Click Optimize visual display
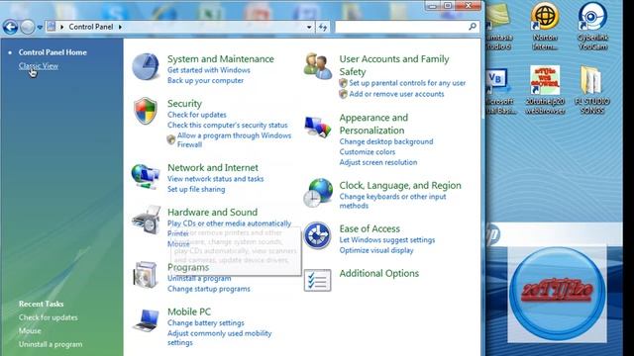Viewport: 634px width, 356px height. coord(376,250)
